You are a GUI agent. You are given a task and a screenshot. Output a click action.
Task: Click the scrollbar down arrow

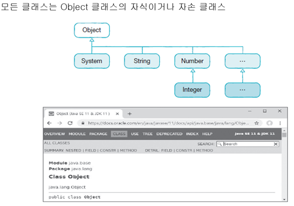coord(285,200)
